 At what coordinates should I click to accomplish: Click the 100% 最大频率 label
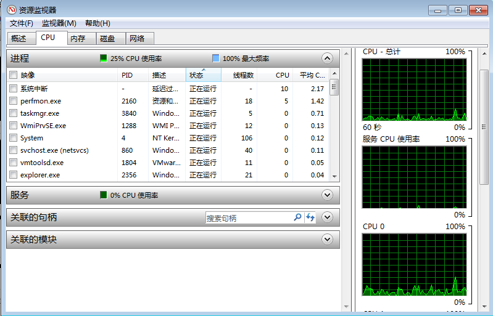click(246, 59)
